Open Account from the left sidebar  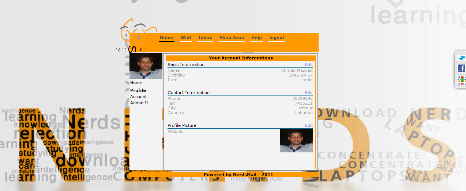pos(138,97)
